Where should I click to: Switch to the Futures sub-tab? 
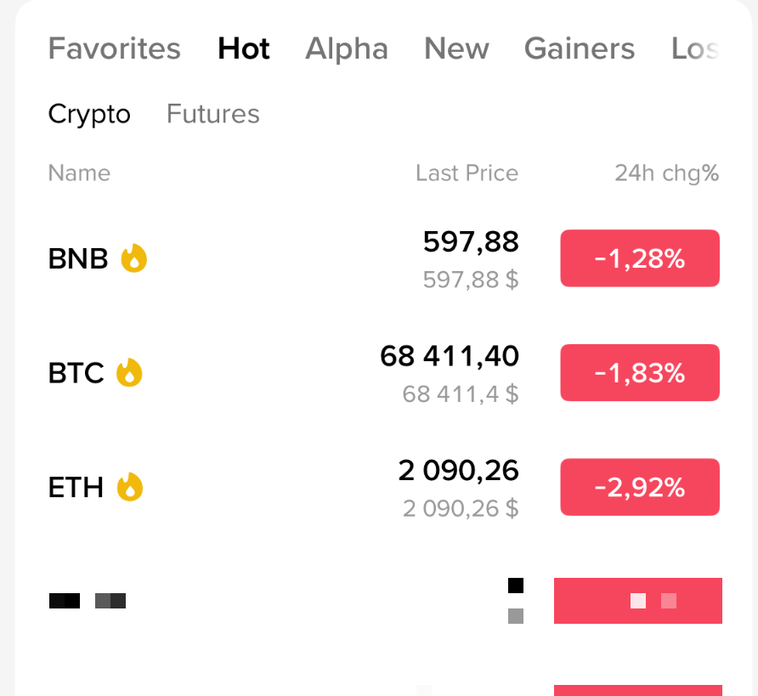(x=213, y=114)
